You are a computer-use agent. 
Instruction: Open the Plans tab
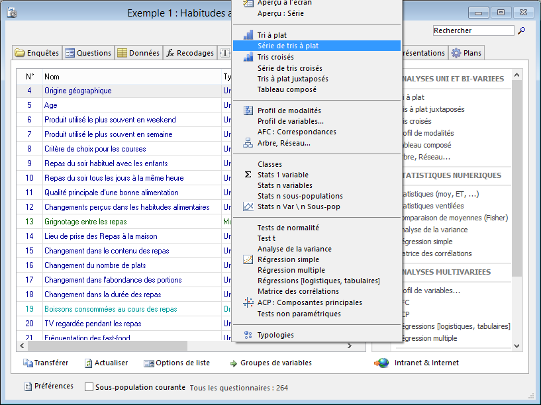coord(466,53)
